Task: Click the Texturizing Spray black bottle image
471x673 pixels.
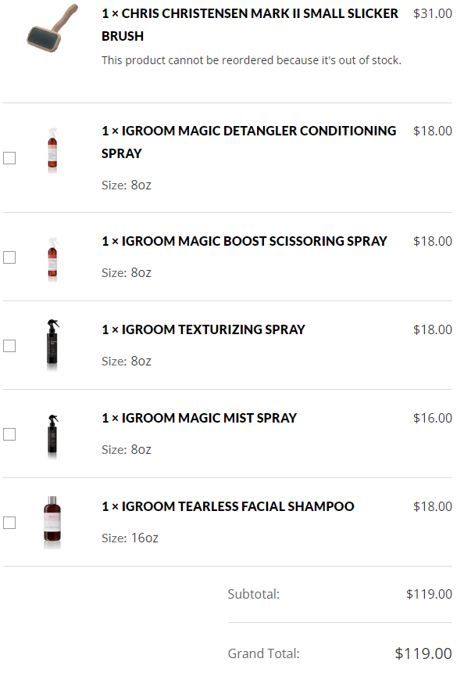Action: (52, 345)
